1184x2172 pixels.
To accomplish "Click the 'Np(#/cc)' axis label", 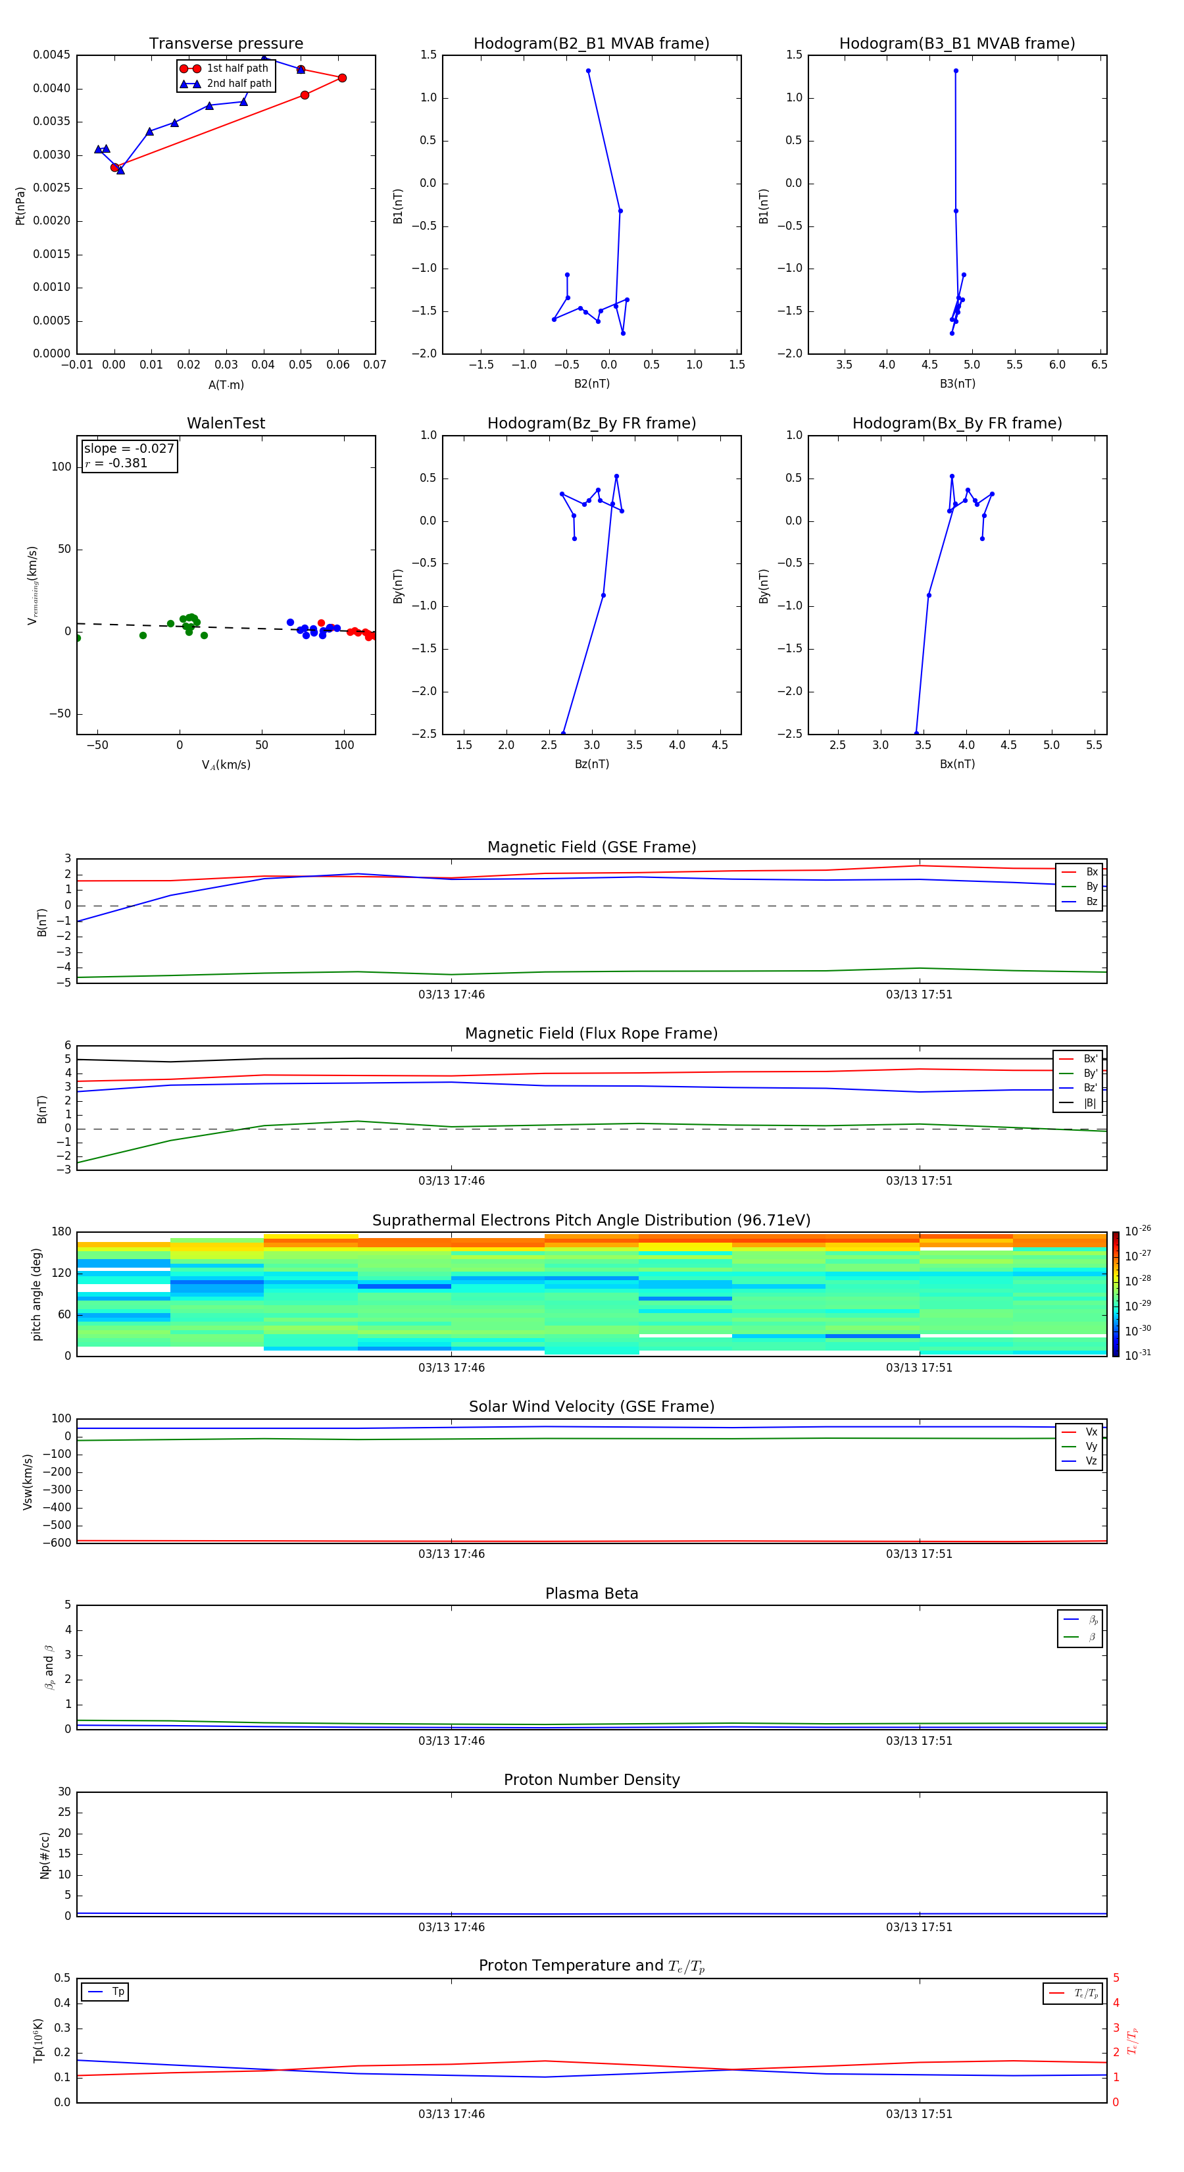I will tap(45, 1855).
